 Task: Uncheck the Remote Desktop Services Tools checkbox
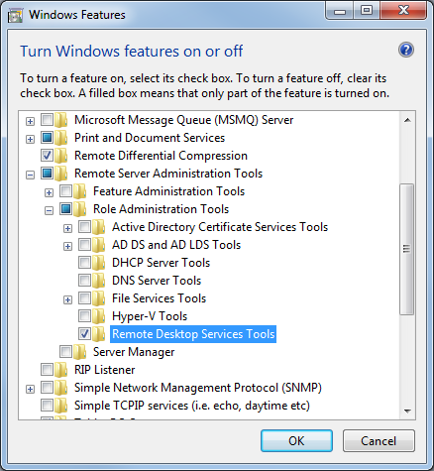pyautogui.click(x=84, y=334)
